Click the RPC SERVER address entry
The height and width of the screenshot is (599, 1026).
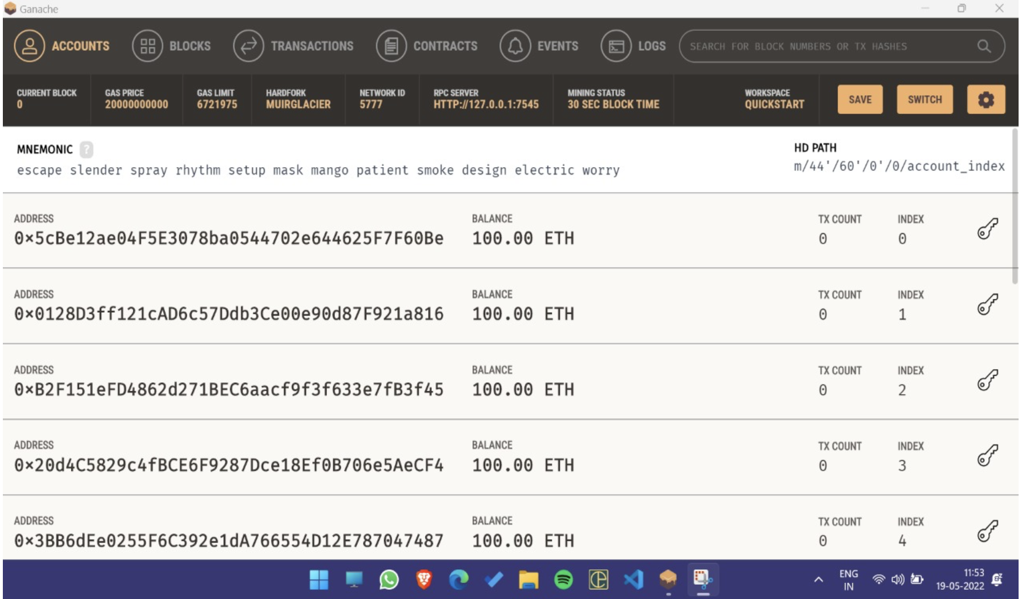[488, 104]
